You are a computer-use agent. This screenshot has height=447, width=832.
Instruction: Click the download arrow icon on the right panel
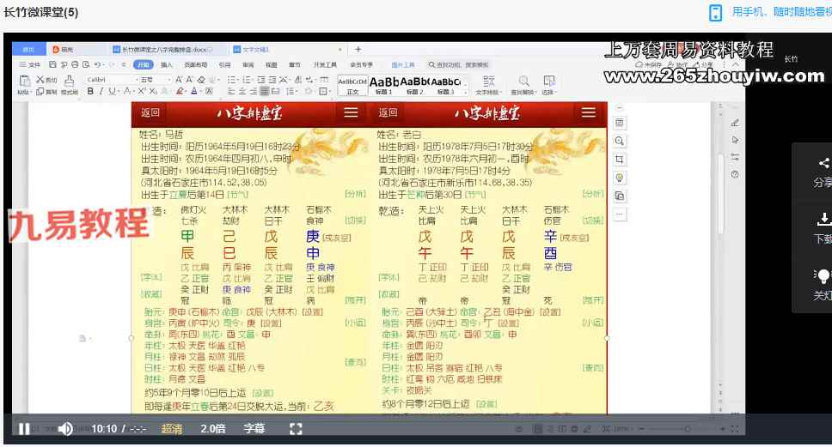click(x=823, y=219)
